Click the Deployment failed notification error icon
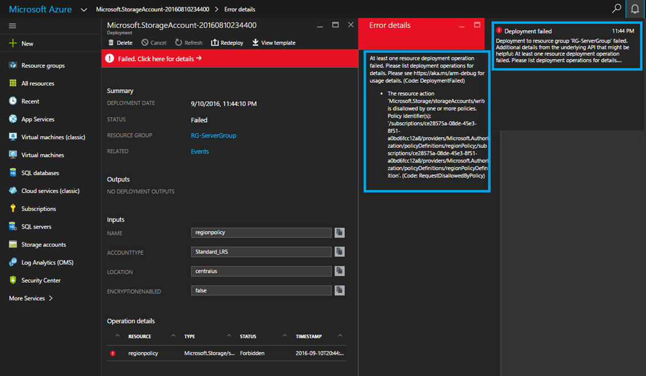This screenshot has height=376, width=646. point(499,31)
